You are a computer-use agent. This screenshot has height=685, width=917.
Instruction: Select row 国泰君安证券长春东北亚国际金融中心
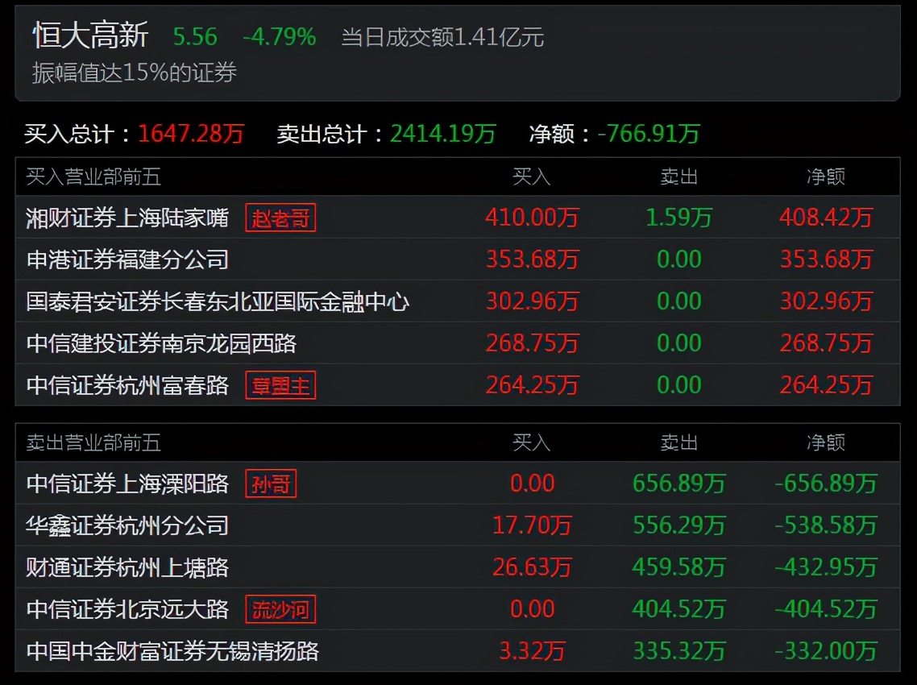click(x=458, y=301)
